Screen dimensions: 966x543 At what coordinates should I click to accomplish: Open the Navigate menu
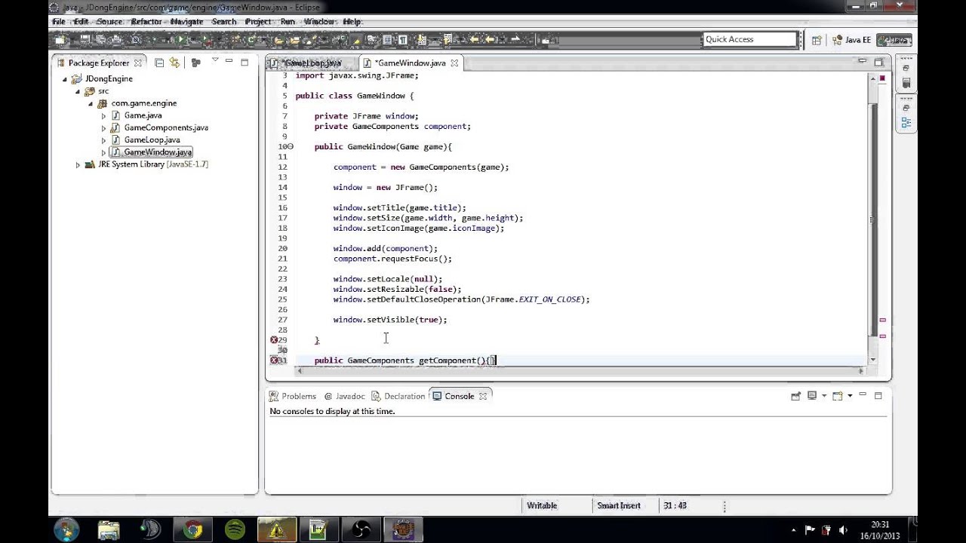[186, 21]
